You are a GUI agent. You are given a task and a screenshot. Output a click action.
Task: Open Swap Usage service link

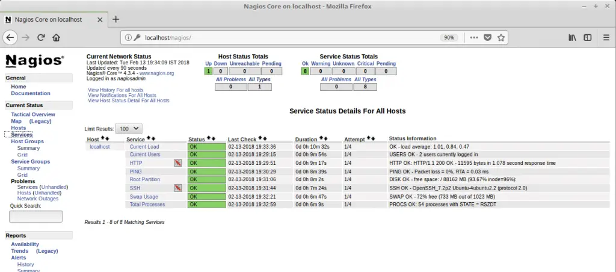[x=144, y=197]
